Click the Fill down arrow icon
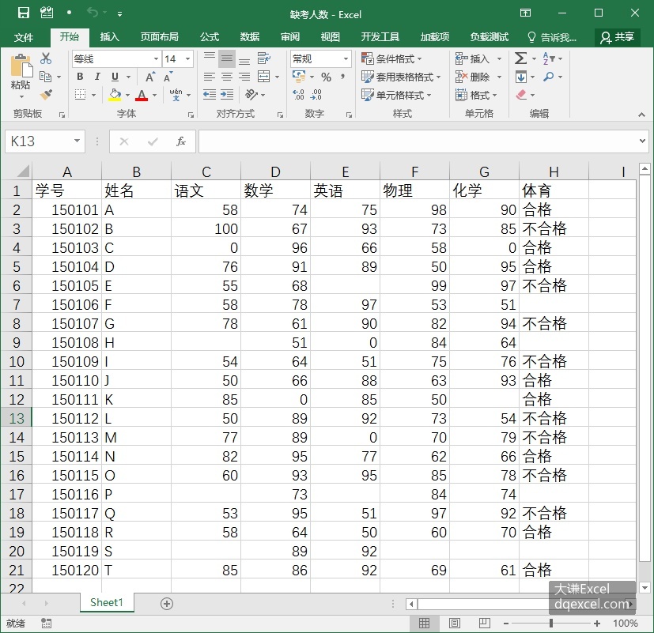The height and width of the screenshot is (633, 654). (521, 77)
